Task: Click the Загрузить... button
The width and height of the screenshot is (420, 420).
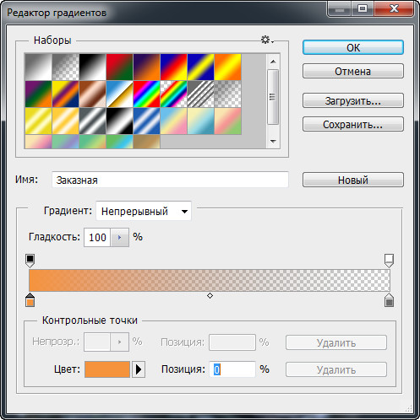Action: (x=353, y=100)
